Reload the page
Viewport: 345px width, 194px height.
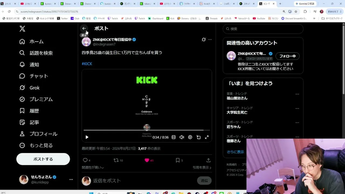[x=9, y=12]
